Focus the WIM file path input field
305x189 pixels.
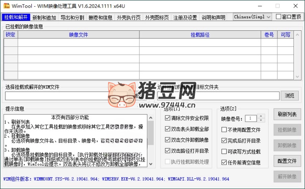tap(66, 96)
